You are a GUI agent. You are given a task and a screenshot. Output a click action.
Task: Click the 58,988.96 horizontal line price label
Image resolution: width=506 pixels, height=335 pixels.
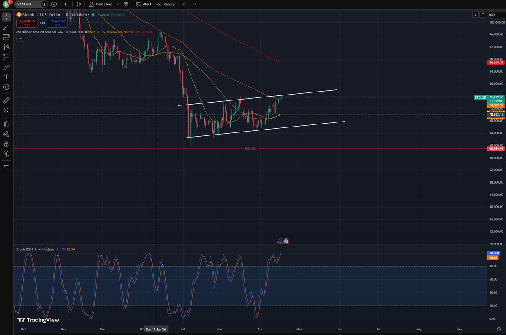pos(496,149)
